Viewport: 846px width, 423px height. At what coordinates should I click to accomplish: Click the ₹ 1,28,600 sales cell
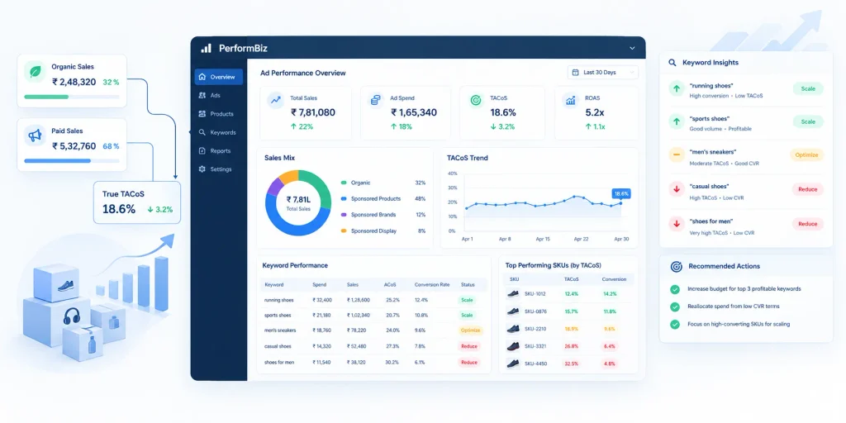pos(358,300)
